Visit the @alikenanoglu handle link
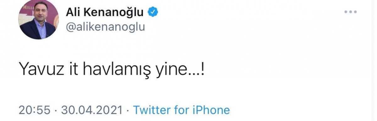377x121 pixels. pos(105,27)
